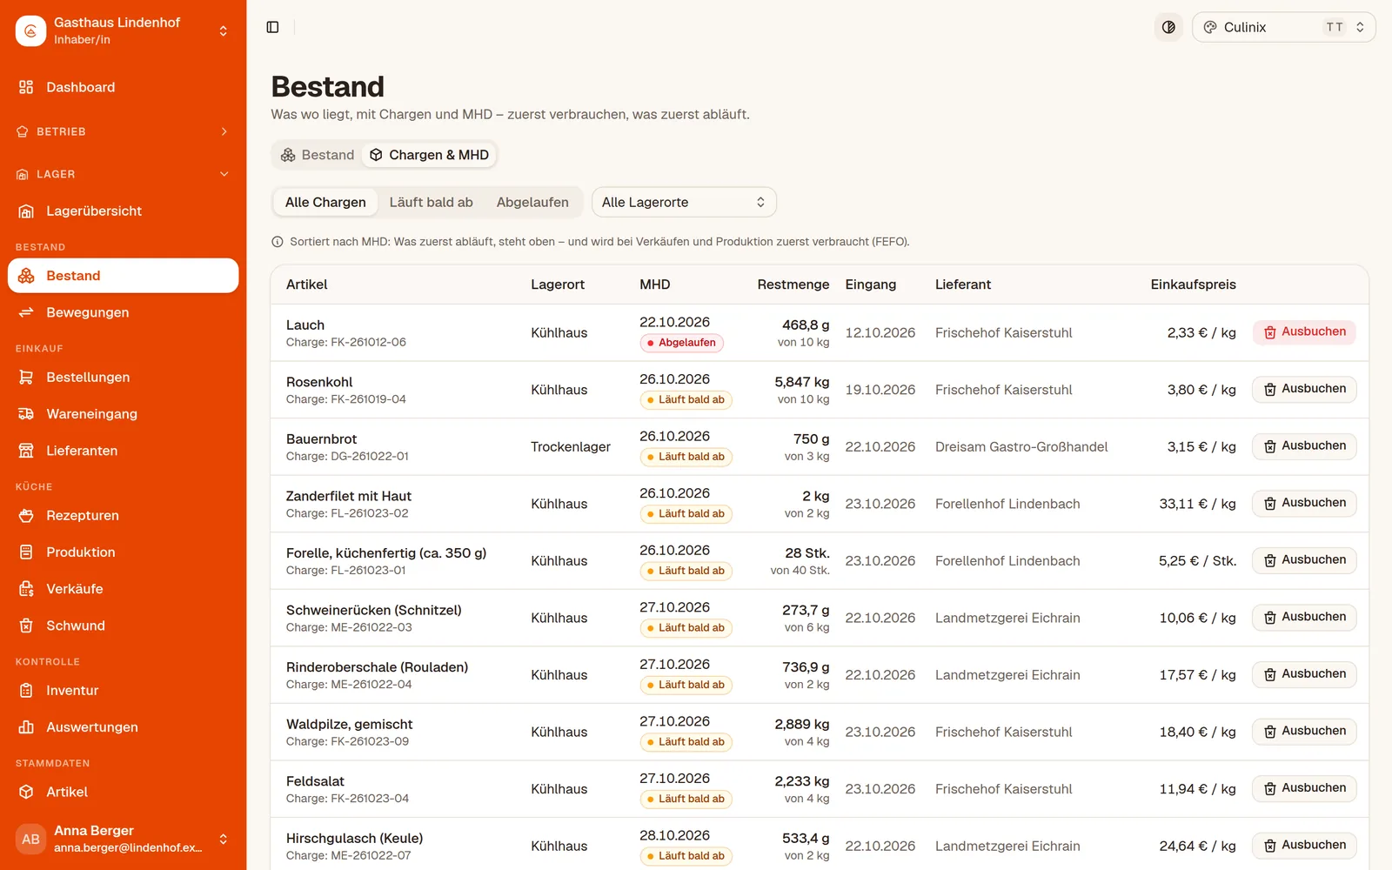Open the Anna Berger account menu
The width and height of the screenshot is (1392, 870).
click(x=124, y=840)
